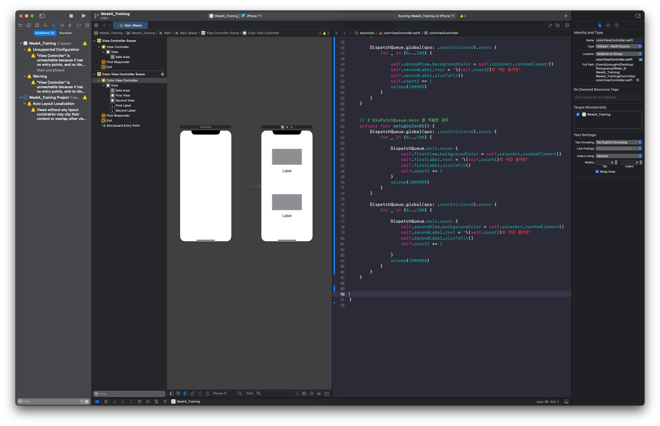The height and width of the screenshot is (426, 660).
Task: Toggle Week4_Training target membership checkbox
Action: [578, 114]
